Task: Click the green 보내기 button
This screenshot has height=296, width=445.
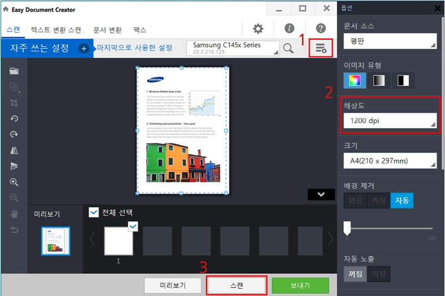Action: point(300,285)
